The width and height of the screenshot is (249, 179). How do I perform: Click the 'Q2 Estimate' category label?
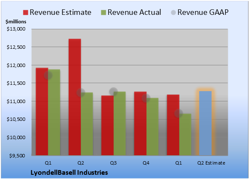pos(211,163)
